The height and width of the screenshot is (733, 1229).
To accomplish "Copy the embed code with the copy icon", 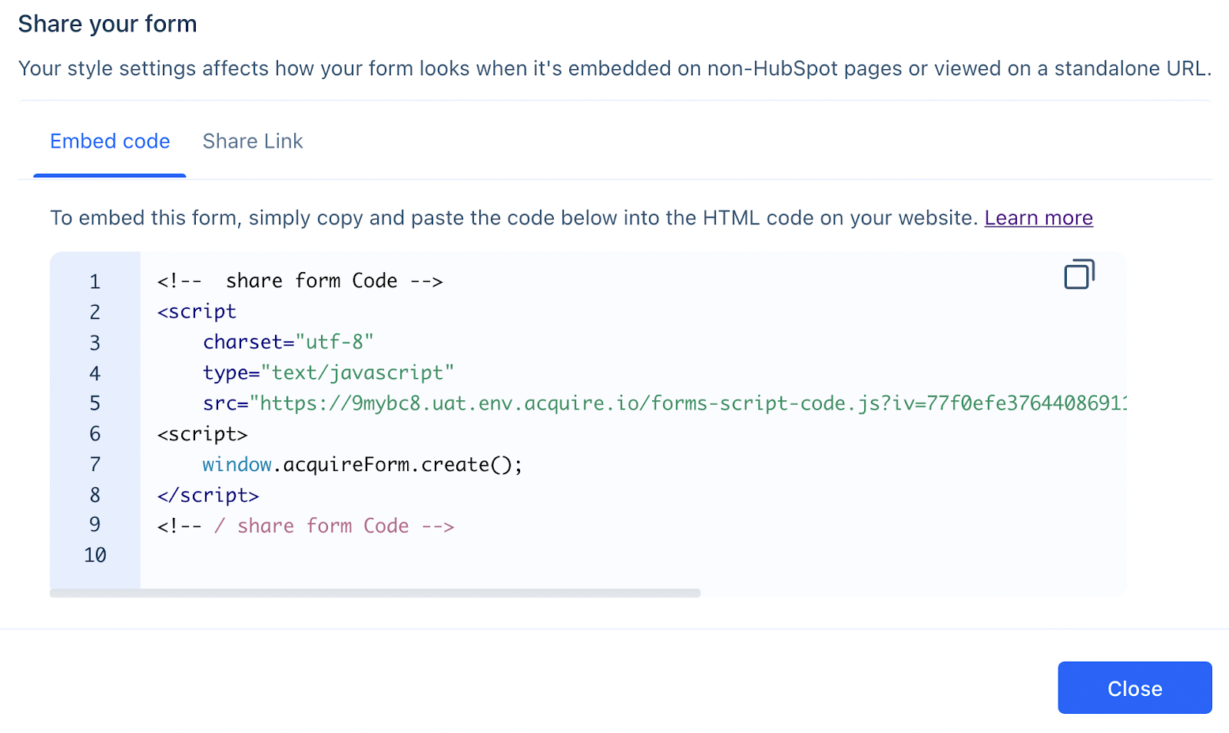I will pos(1079,274).
